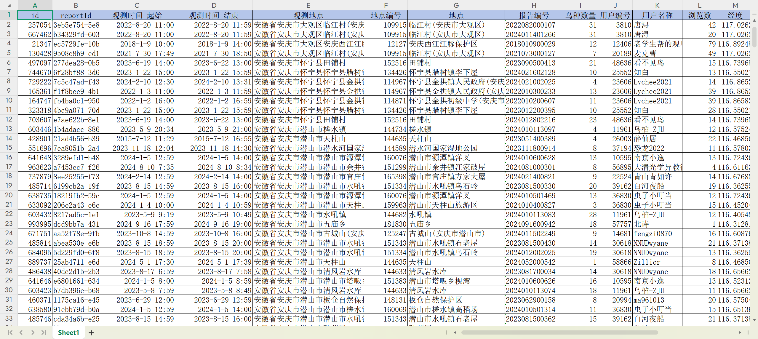This screenshot has height=339, width=758.
Task: Click Select All corner triangle
Action: point(9,5)
